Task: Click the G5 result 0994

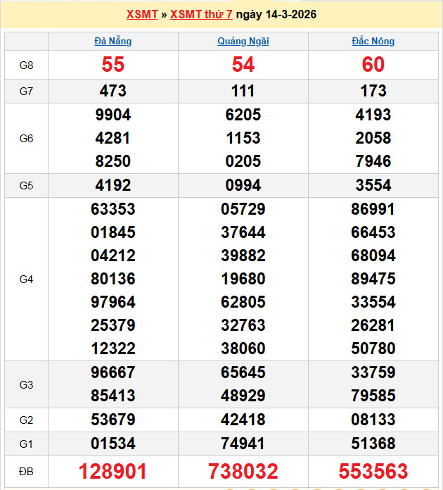Action: tap(243, 185)
